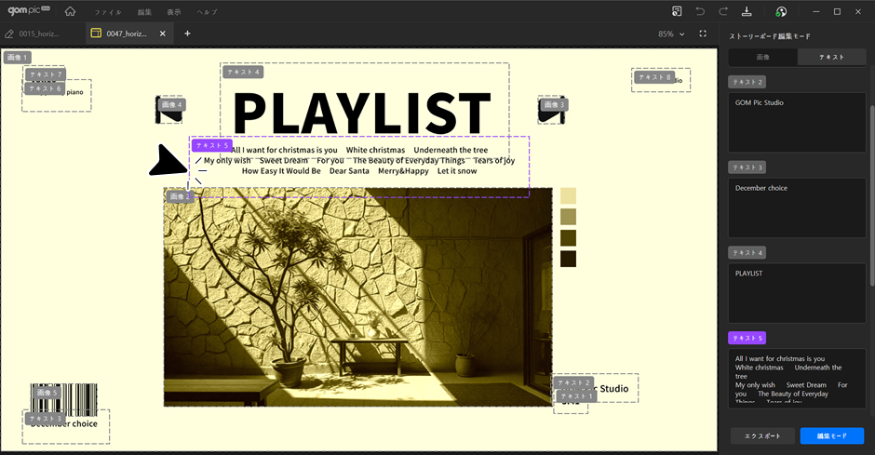Click the Redo arrow icon
The width and height of the screenshot is (875, 455).
(723, 11)
